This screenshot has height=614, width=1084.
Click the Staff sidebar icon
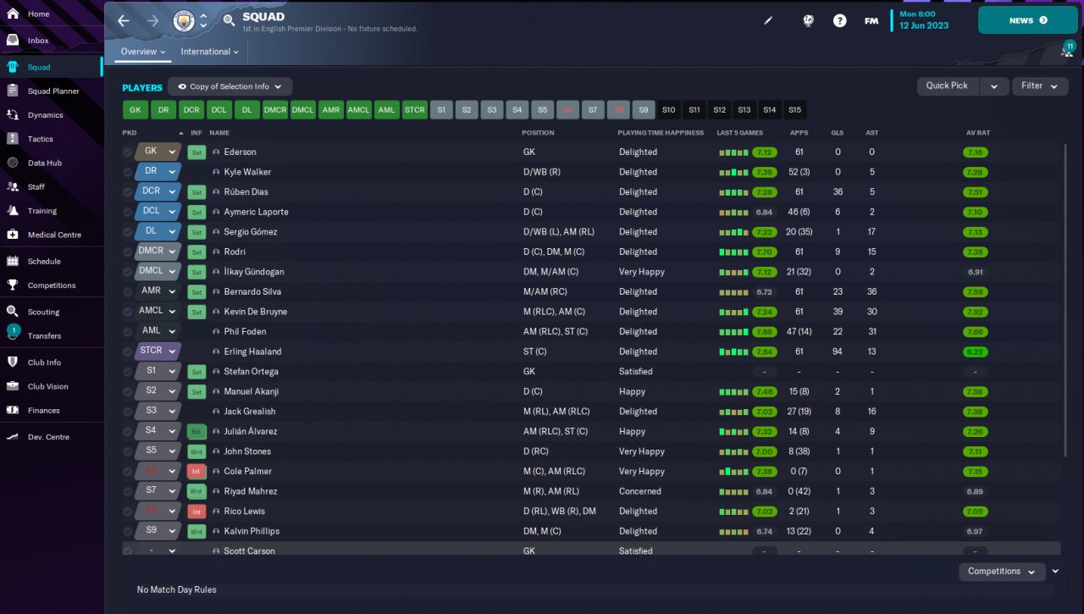[x=13, y=186]
